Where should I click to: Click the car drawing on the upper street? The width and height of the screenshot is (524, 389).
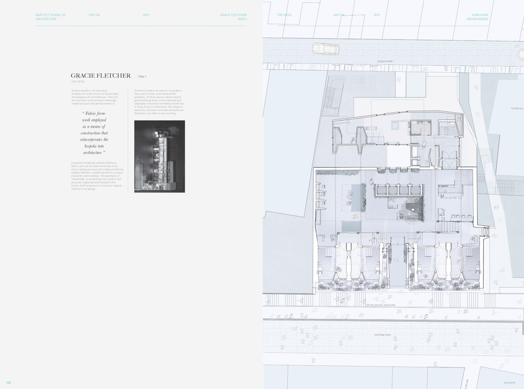coord(326,49)
